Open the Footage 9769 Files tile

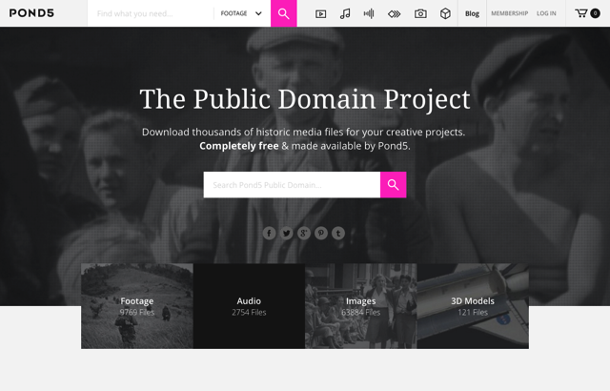[x=137, y=306]
